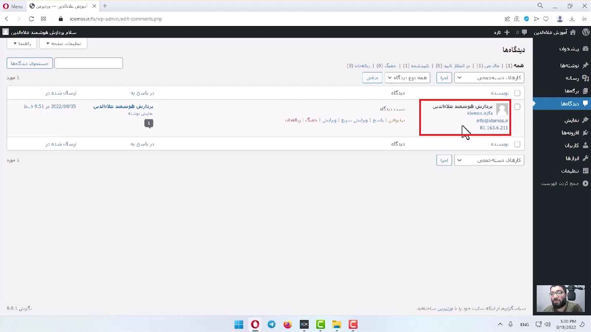Click the settings icon beside تنظیمات

click(586, 170)
